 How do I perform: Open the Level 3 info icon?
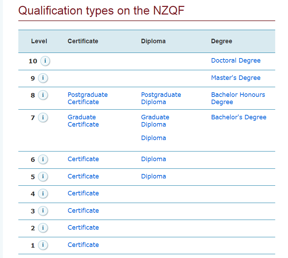[x=43, y=211]
